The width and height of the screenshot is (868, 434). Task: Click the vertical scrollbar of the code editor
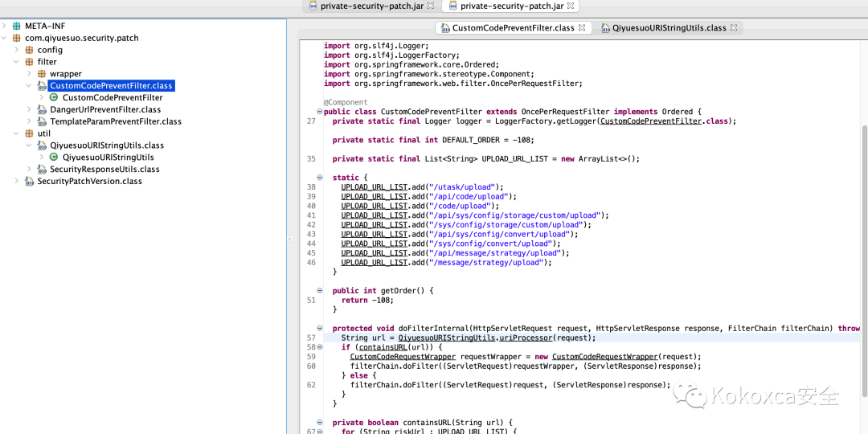[865, 260]
